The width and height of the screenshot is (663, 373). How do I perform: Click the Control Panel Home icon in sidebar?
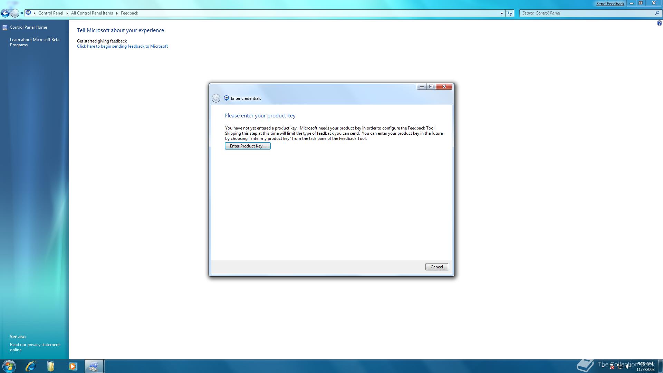coord(4,27)
